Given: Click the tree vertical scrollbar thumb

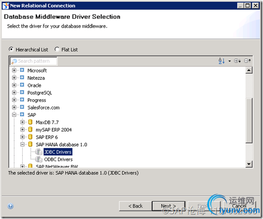Looking at the screenshot, I should [x=249, y=120].
